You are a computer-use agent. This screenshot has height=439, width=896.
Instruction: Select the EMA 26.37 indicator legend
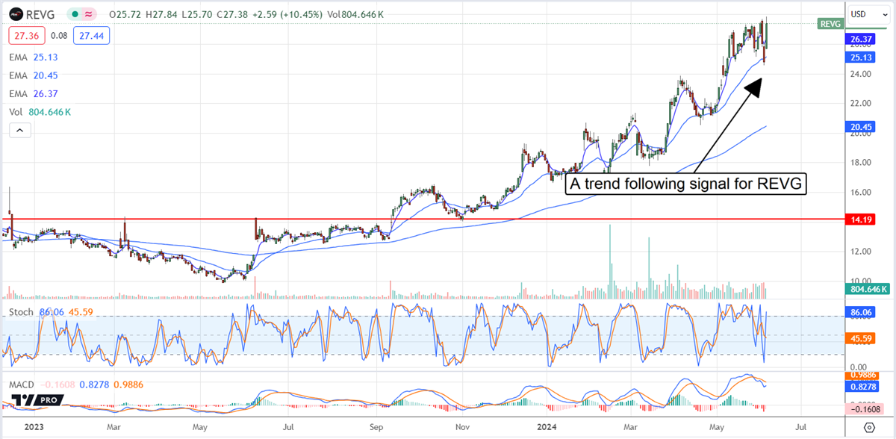33,93
